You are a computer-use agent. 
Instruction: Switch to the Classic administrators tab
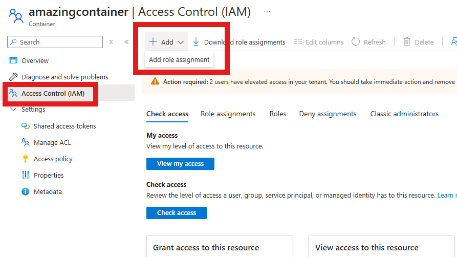(404, 114)
